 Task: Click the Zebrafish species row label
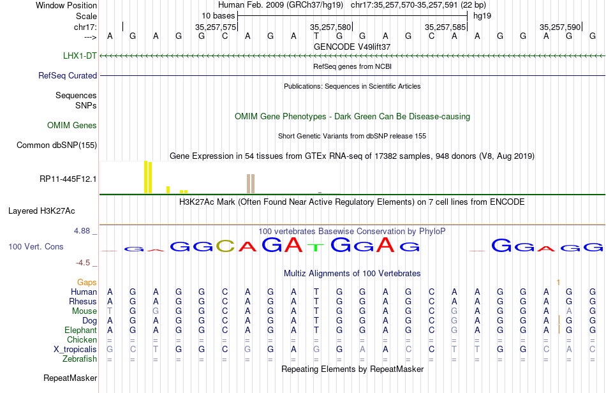80,359
